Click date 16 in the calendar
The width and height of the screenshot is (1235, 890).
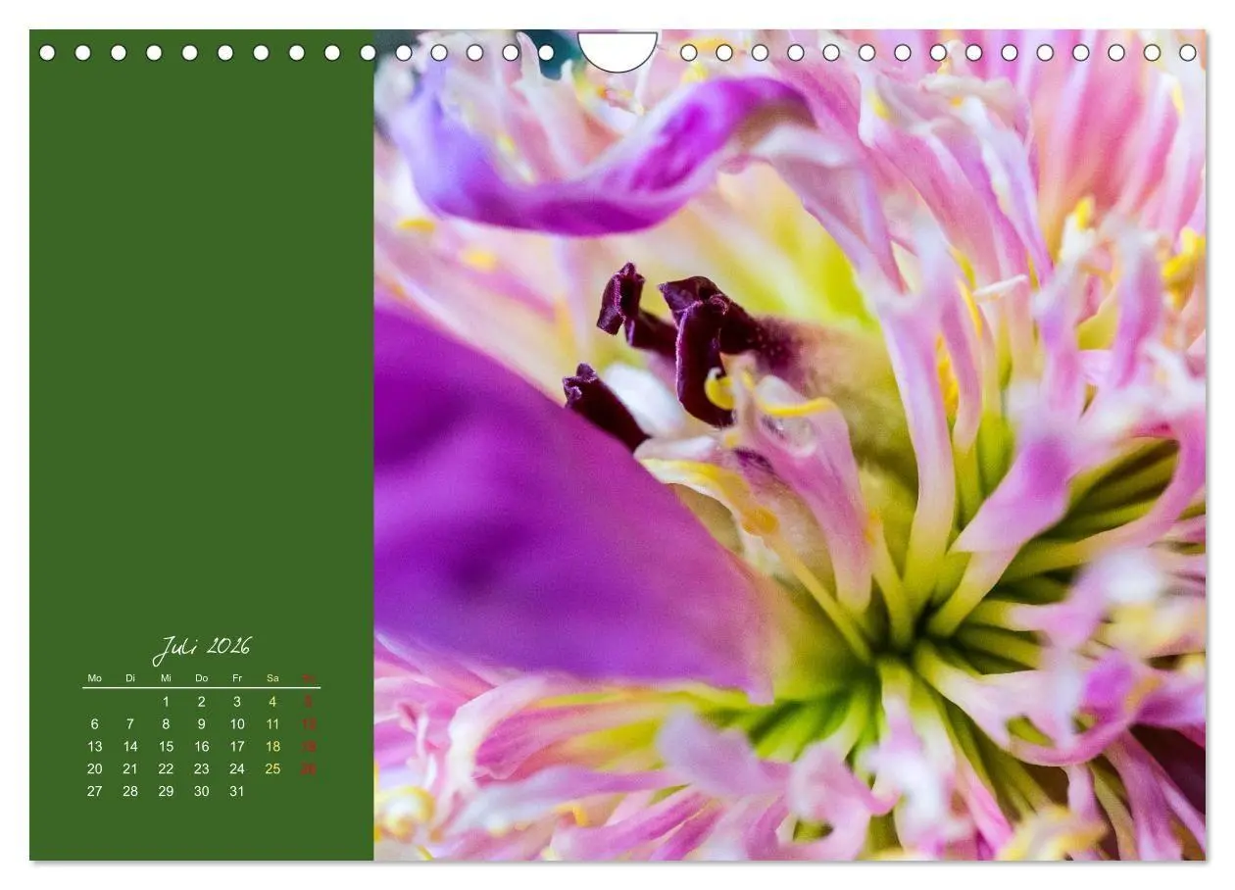click(201, 747)
